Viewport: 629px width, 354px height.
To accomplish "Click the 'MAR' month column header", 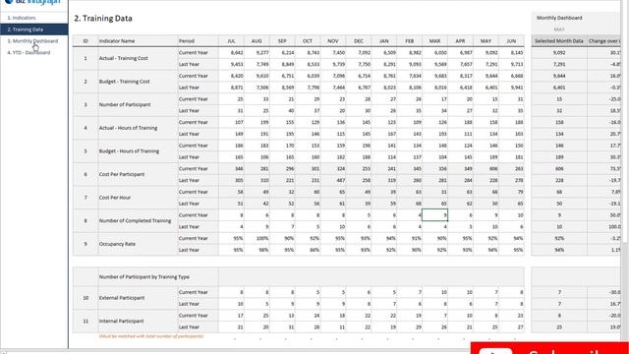I will (434, 41).
